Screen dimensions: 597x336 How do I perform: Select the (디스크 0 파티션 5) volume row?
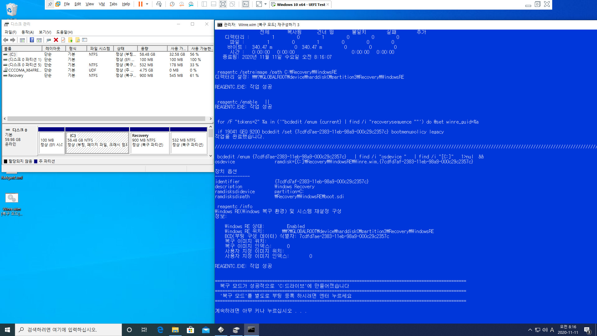[107, 65]
